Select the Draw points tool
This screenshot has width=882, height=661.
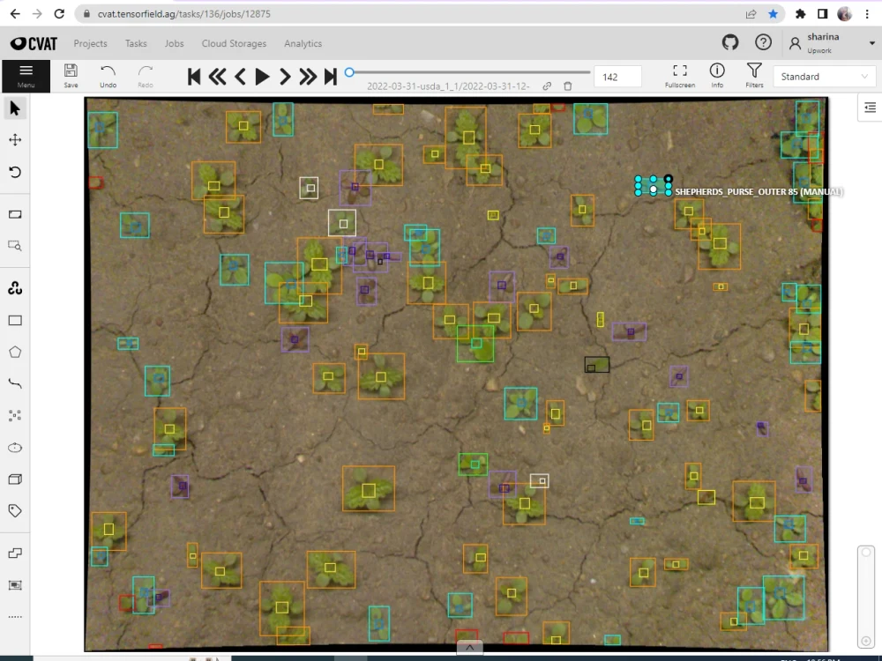[14, 414]
